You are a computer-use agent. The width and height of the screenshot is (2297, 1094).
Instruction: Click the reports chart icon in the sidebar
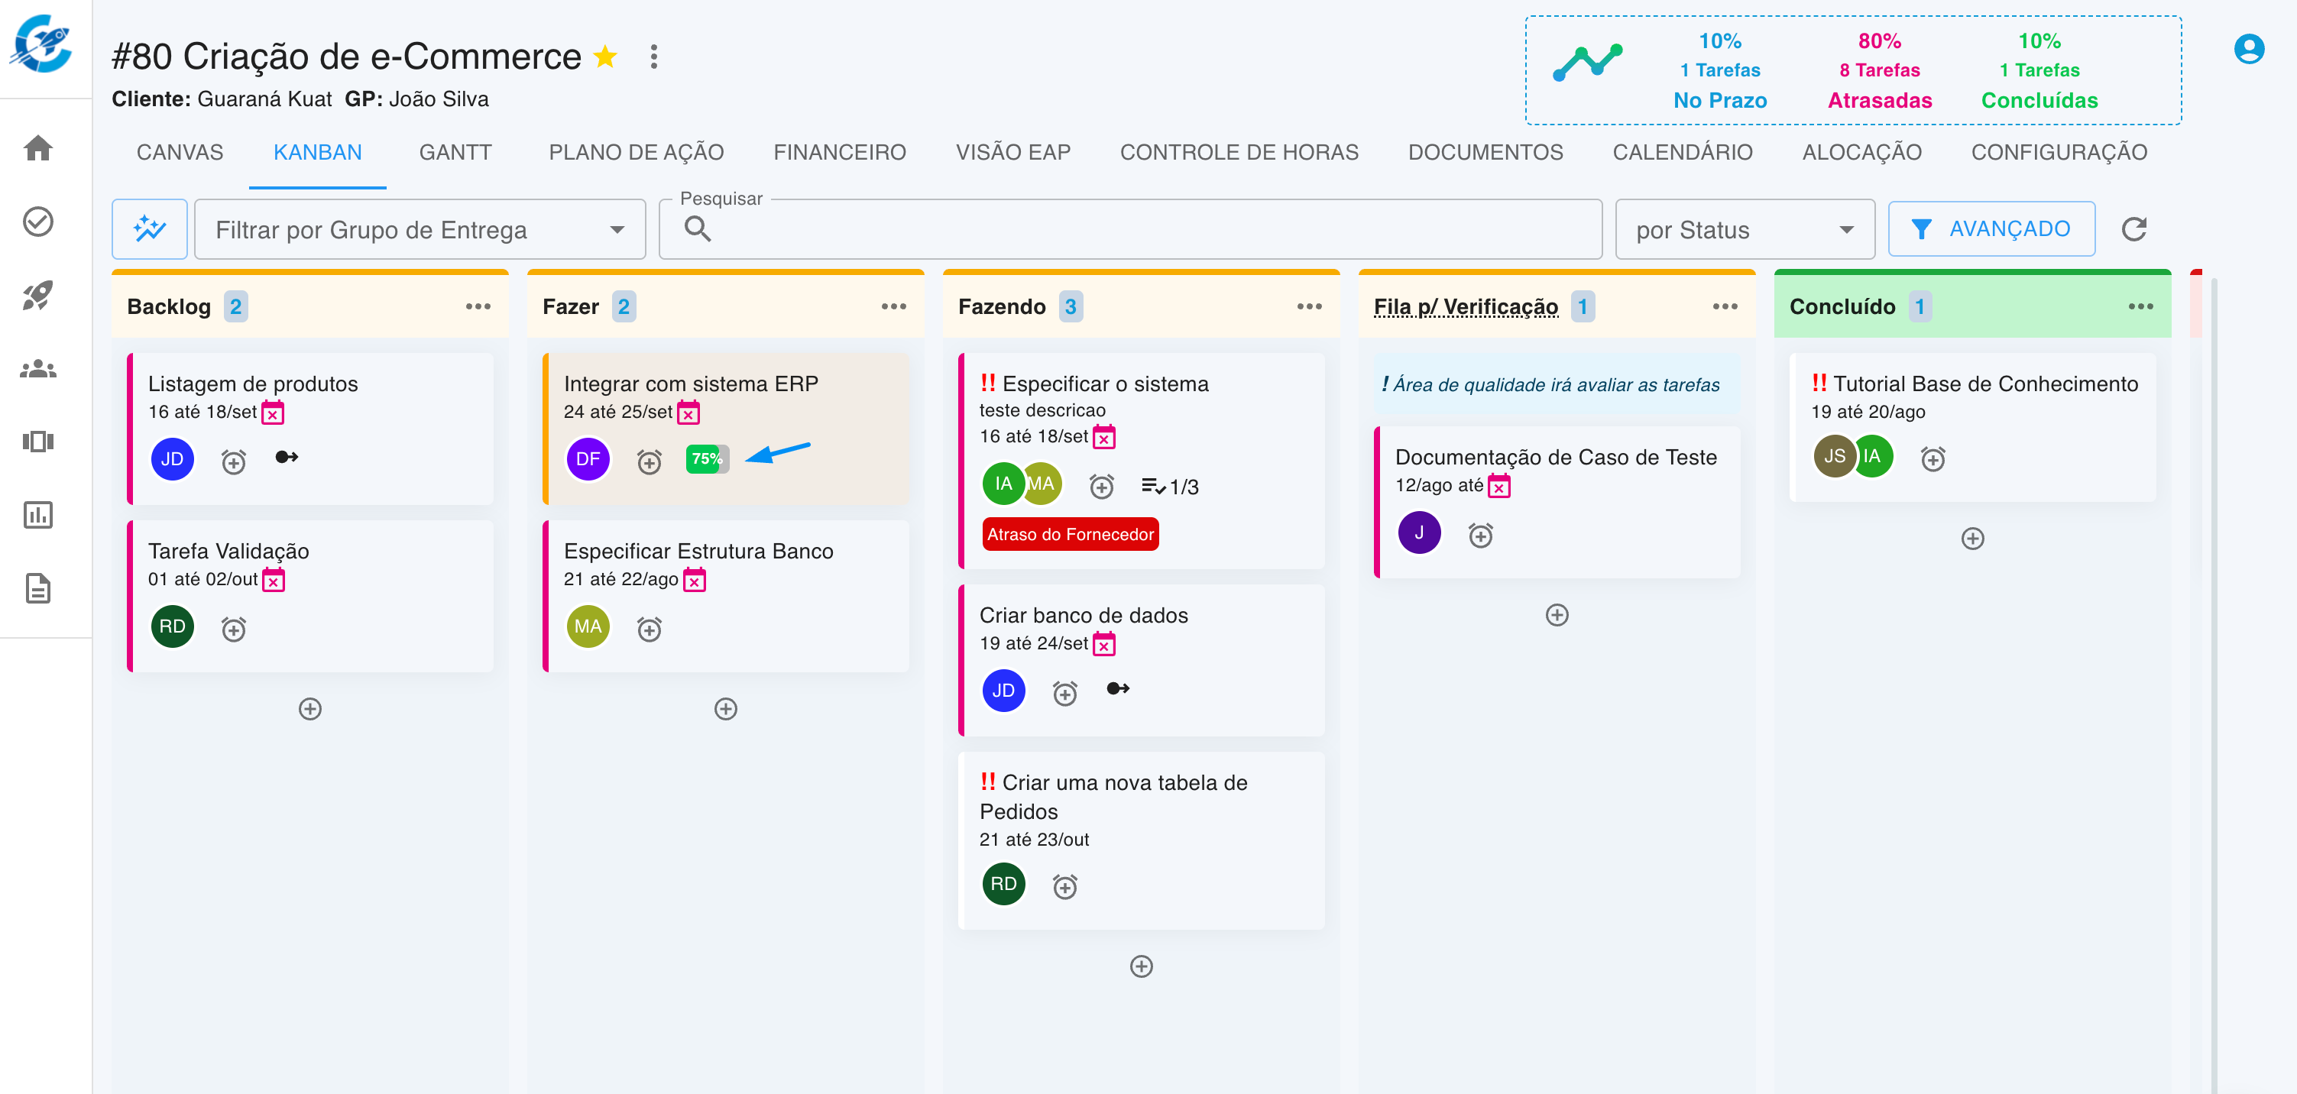coord(37,516)
